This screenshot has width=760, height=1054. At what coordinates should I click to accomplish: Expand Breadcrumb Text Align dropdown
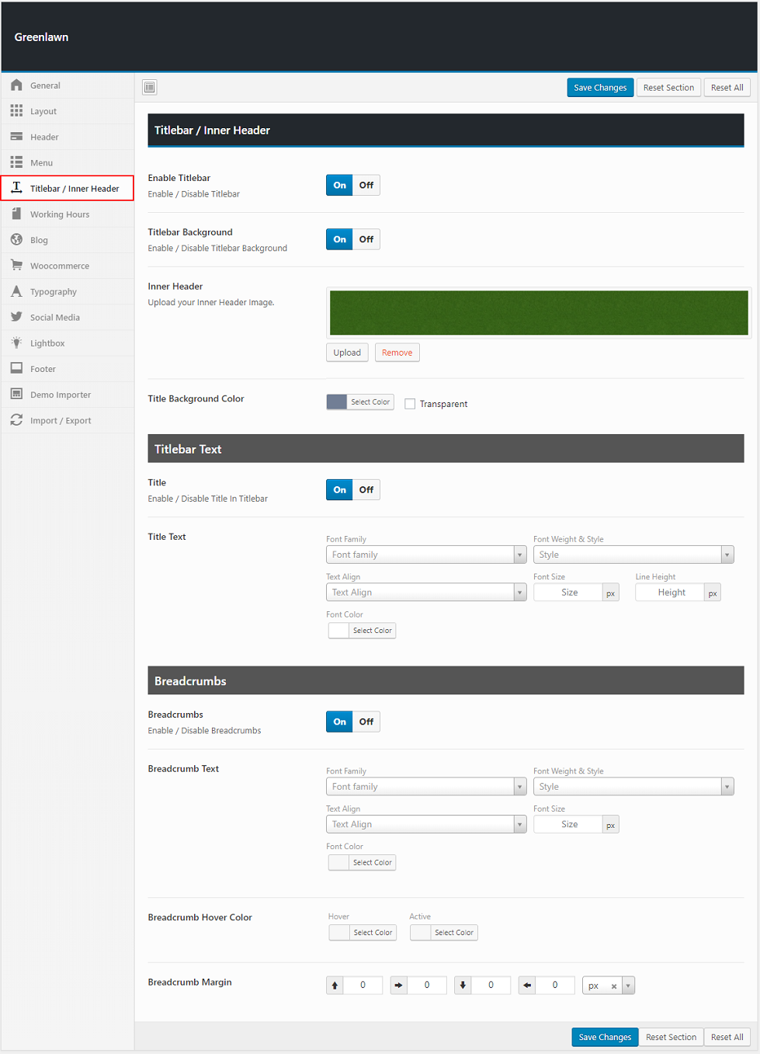(x=425, y=824)
